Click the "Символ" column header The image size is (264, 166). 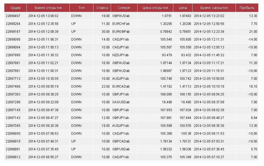click(124, 8)
